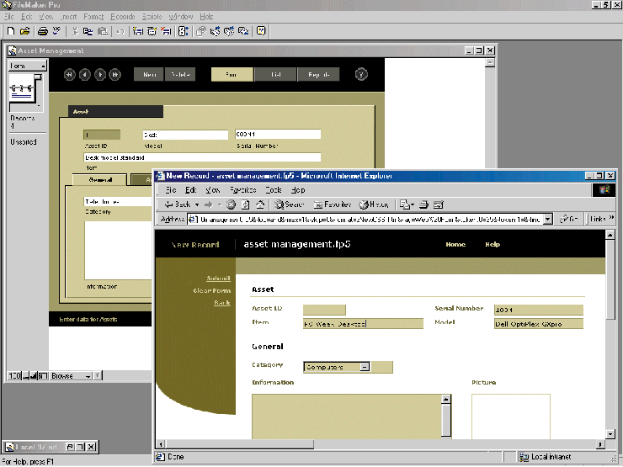Click the Home icon in Internet Explorer toolbar

259,204
